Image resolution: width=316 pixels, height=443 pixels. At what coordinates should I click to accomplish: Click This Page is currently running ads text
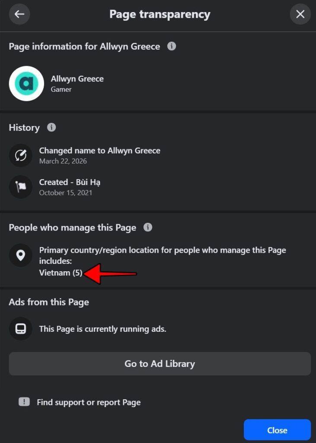pyautogui.click(x=102, y=329)
